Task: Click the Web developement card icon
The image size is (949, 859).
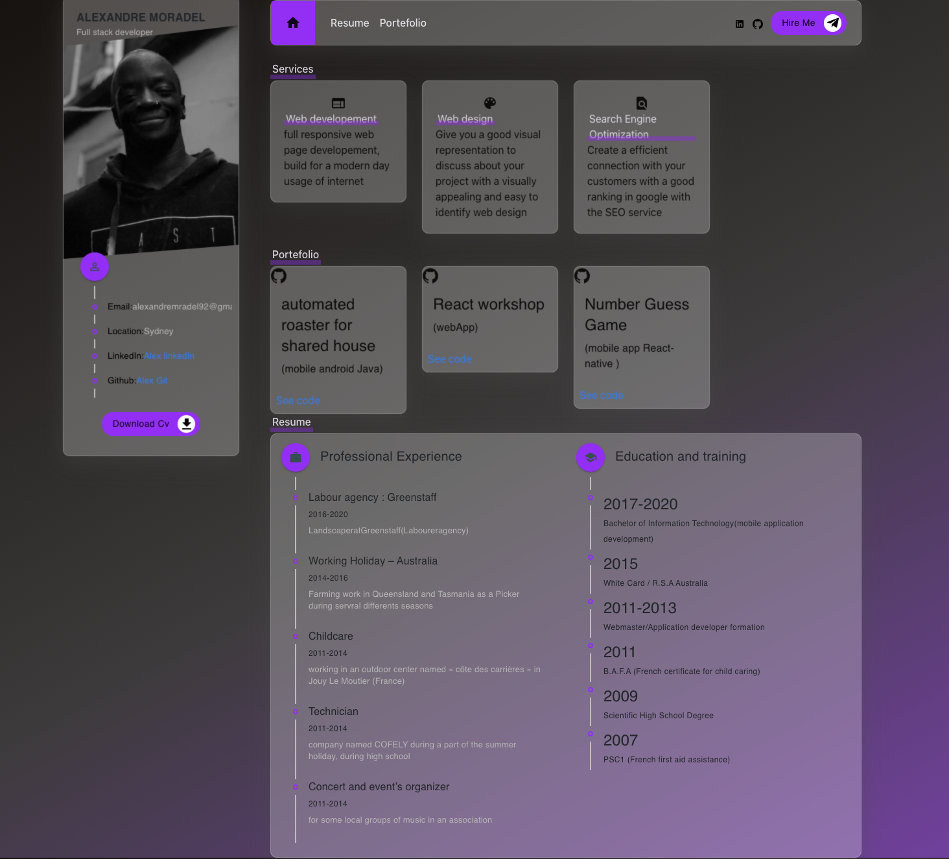Action: [x=338, y=103]
